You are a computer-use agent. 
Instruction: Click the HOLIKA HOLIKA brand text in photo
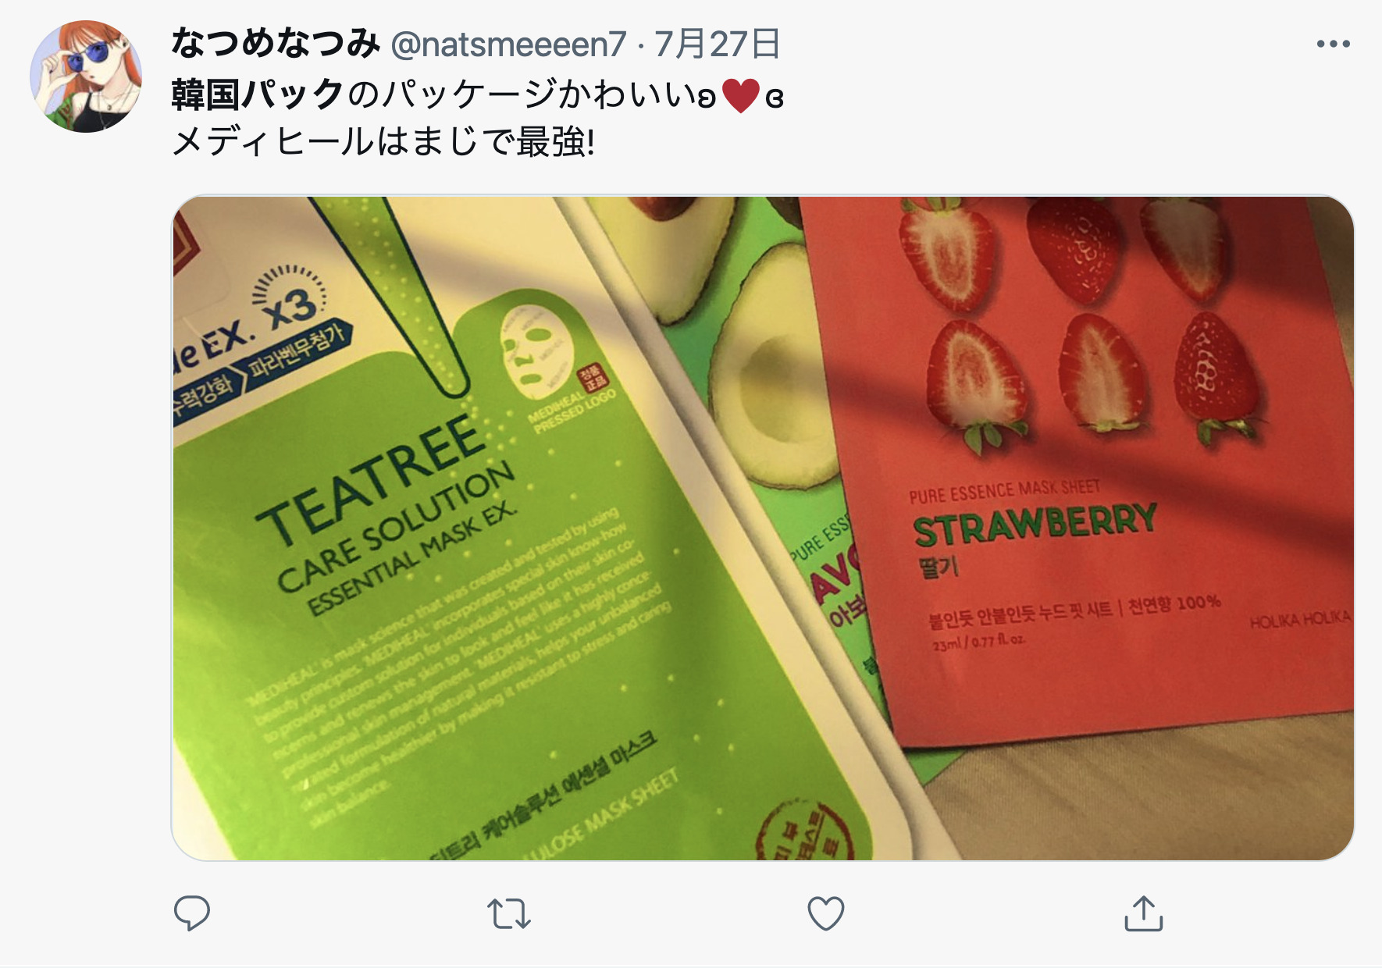1299,620
